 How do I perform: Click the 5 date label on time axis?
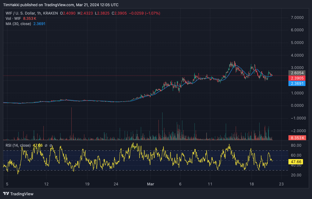tap(7, 184)
